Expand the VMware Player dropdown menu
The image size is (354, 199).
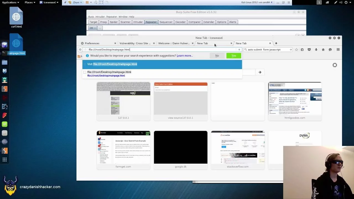77,2
